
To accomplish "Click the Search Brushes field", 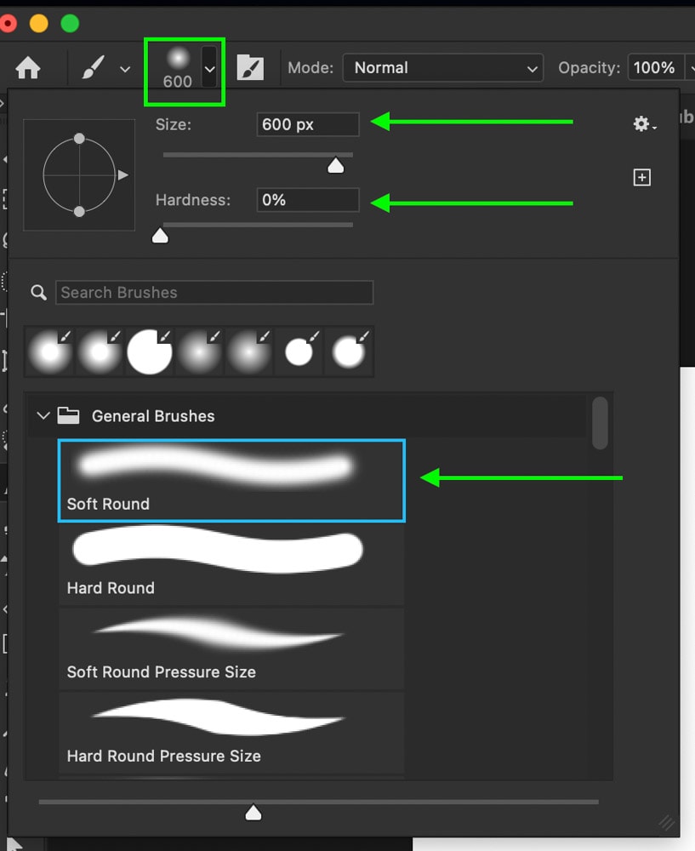I will (x=214, y=293).
